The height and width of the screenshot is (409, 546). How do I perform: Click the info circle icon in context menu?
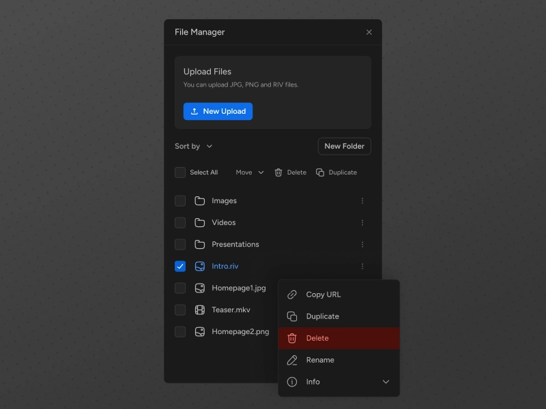point(292,382)
